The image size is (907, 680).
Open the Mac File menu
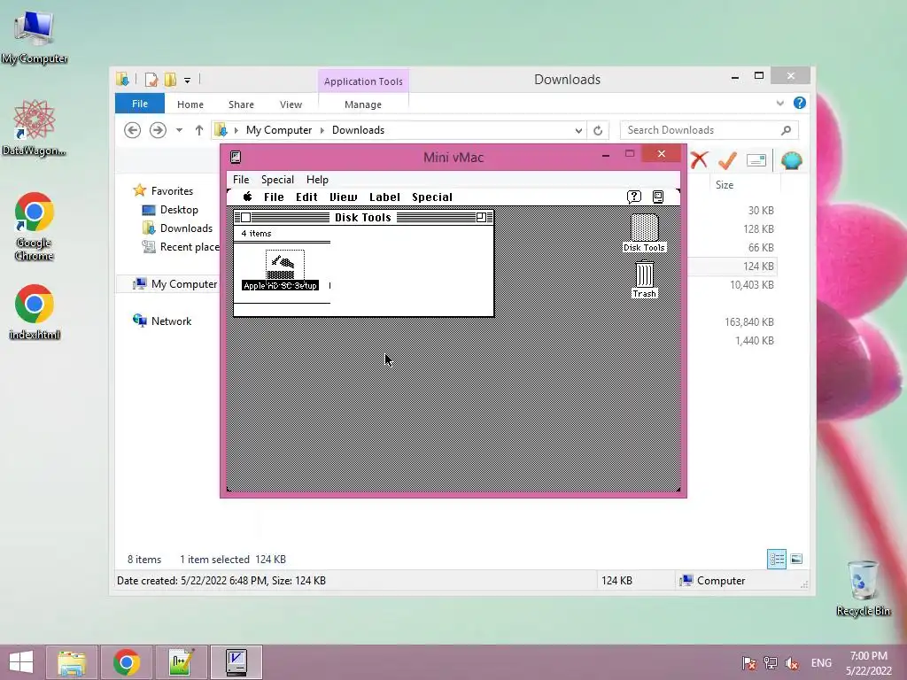274,197
